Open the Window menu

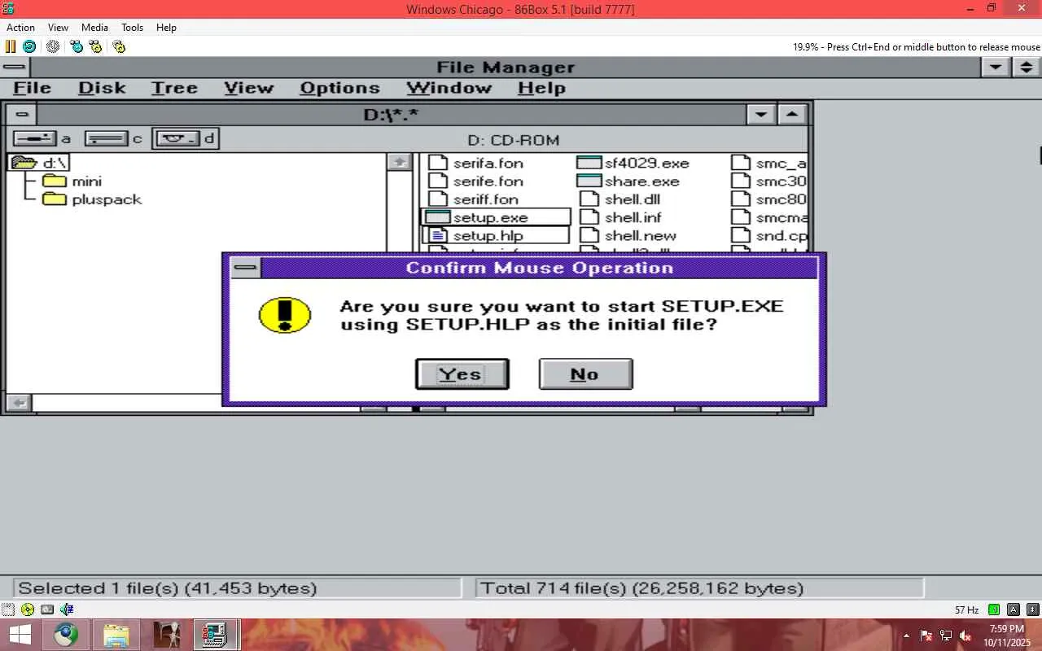coord(449,88)
